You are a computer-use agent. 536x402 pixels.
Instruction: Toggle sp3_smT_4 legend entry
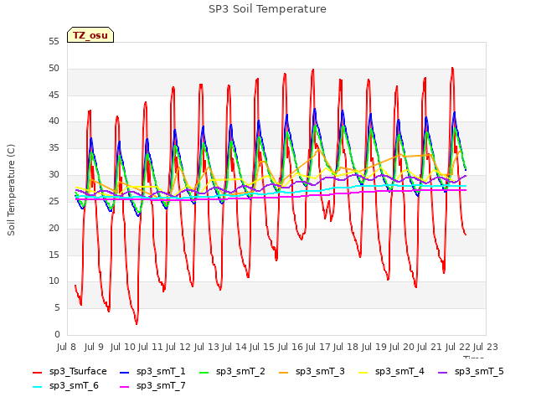391,372
